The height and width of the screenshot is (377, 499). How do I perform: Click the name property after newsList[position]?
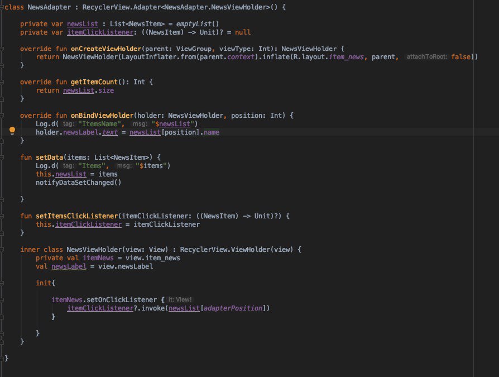pos(212,132)
